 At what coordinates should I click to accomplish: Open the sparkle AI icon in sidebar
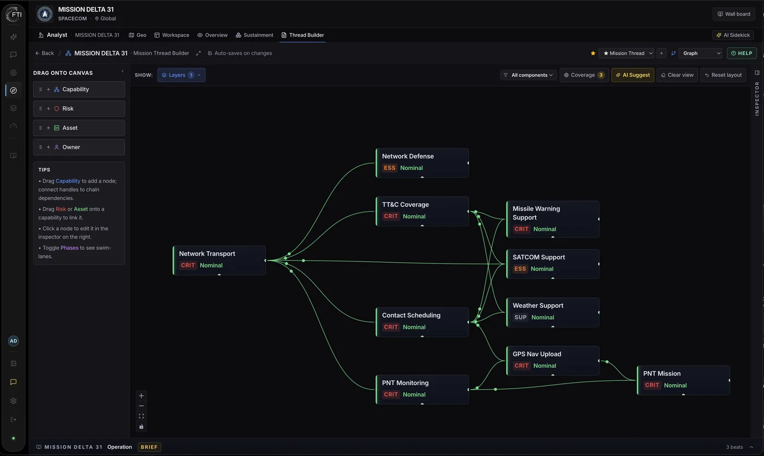(x=14, y=37)
